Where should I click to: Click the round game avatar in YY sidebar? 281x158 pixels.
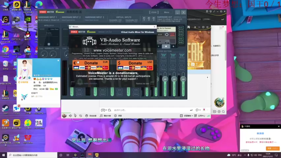tap(219, 102)
